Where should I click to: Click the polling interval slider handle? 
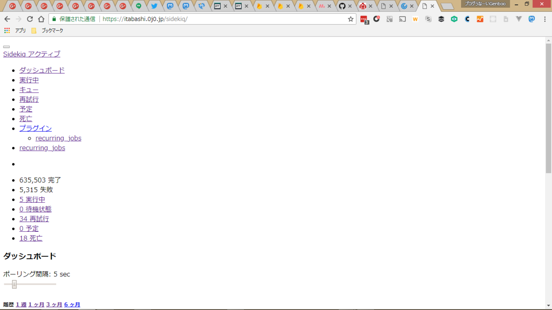tap(14, 284)
